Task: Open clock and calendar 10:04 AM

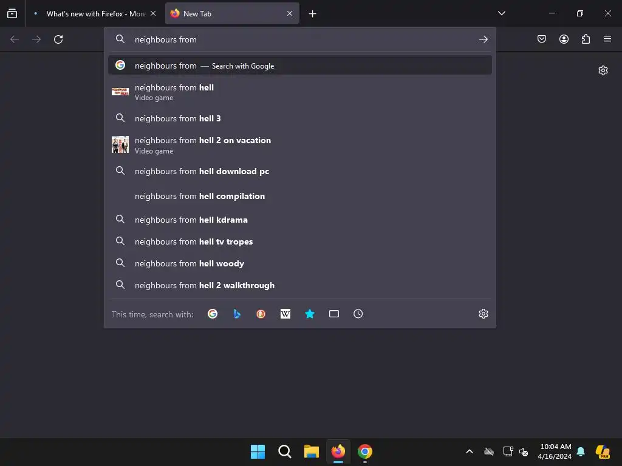Action: pyautogui.click(x=555, y=451)
